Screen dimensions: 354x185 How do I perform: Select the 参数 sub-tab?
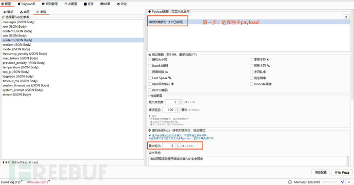[x=42, y=12]
